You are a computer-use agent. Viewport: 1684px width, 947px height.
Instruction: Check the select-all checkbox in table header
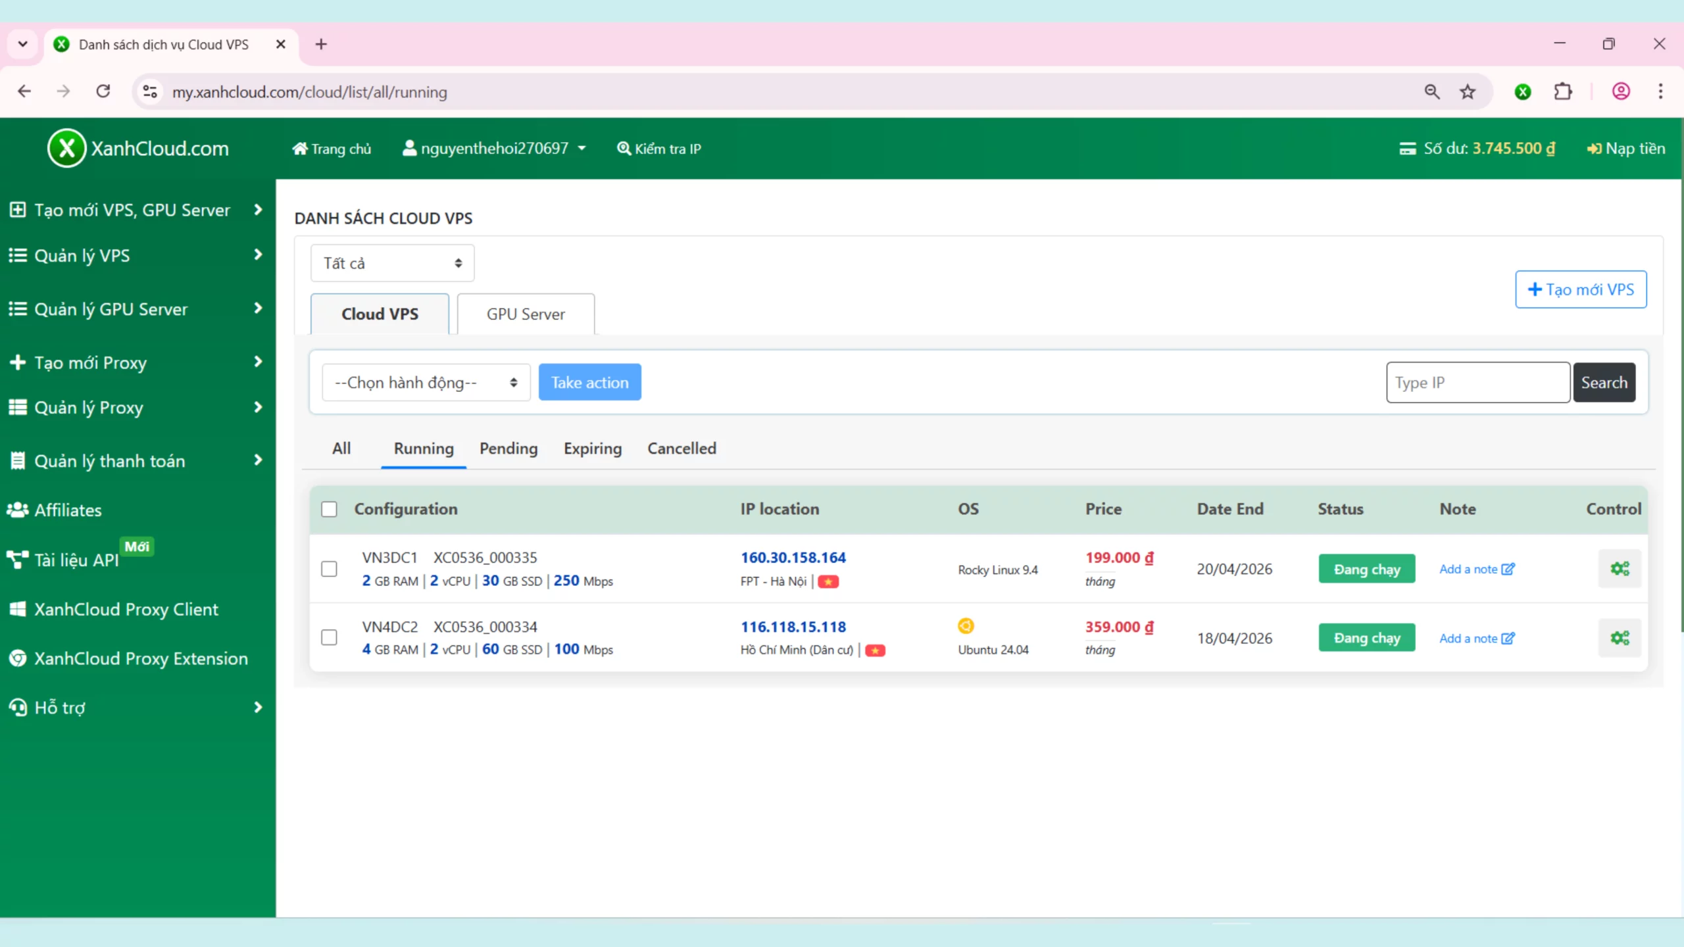[x=329, y=508]
